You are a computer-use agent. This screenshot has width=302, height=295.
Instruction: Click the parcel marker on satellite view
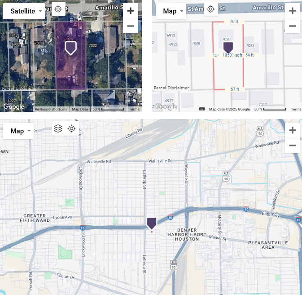pyautogui.click(x=71, y=48)
